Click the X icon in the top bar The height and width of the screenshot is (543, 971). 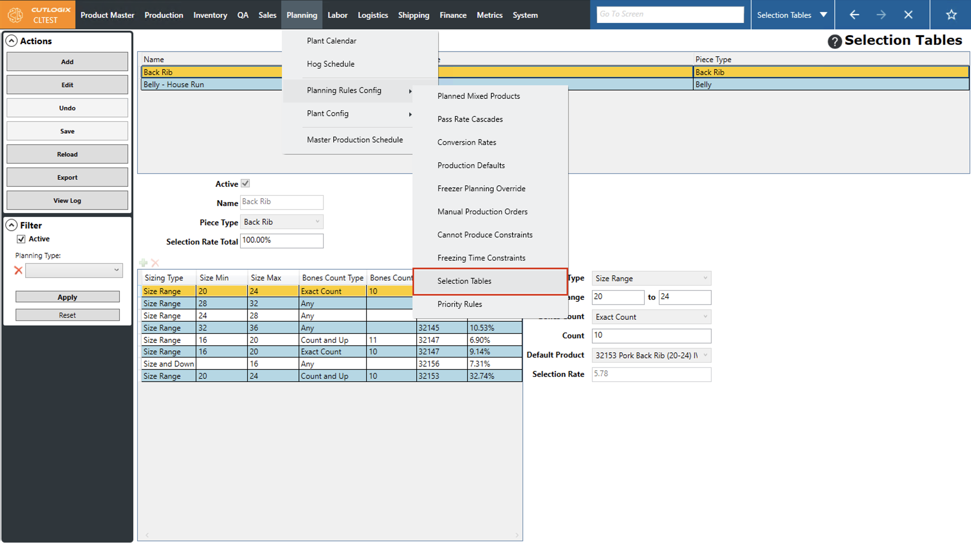click(908, 15)
